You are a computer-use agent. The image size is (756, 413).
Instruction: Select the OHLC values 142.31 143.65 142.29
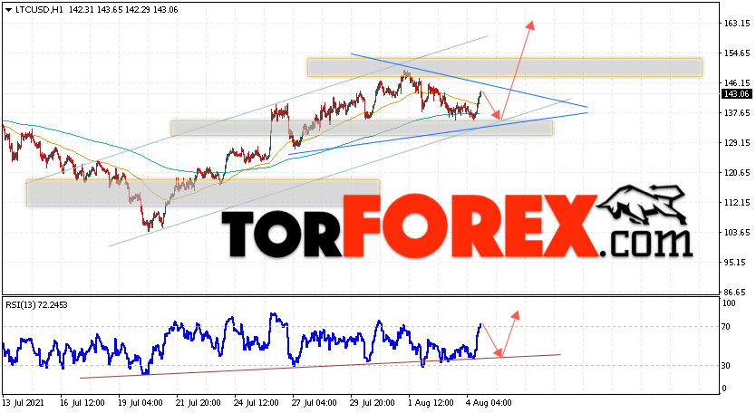pyautogui.click(x=111, y=10)
